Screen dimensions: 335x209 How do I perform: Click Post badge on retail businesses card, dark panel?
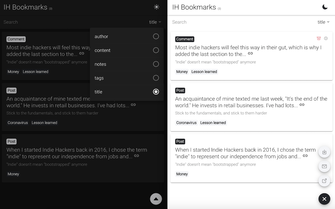12,90
